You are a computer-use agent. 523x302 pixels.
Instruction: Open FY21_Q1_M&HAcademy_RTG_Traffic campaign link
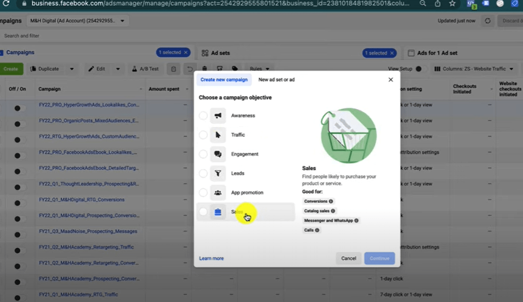click(x=78, y=294)
